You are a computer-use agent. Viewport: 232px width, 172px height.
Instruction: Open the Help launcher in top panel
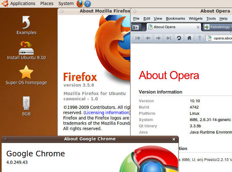pos(87,4)
